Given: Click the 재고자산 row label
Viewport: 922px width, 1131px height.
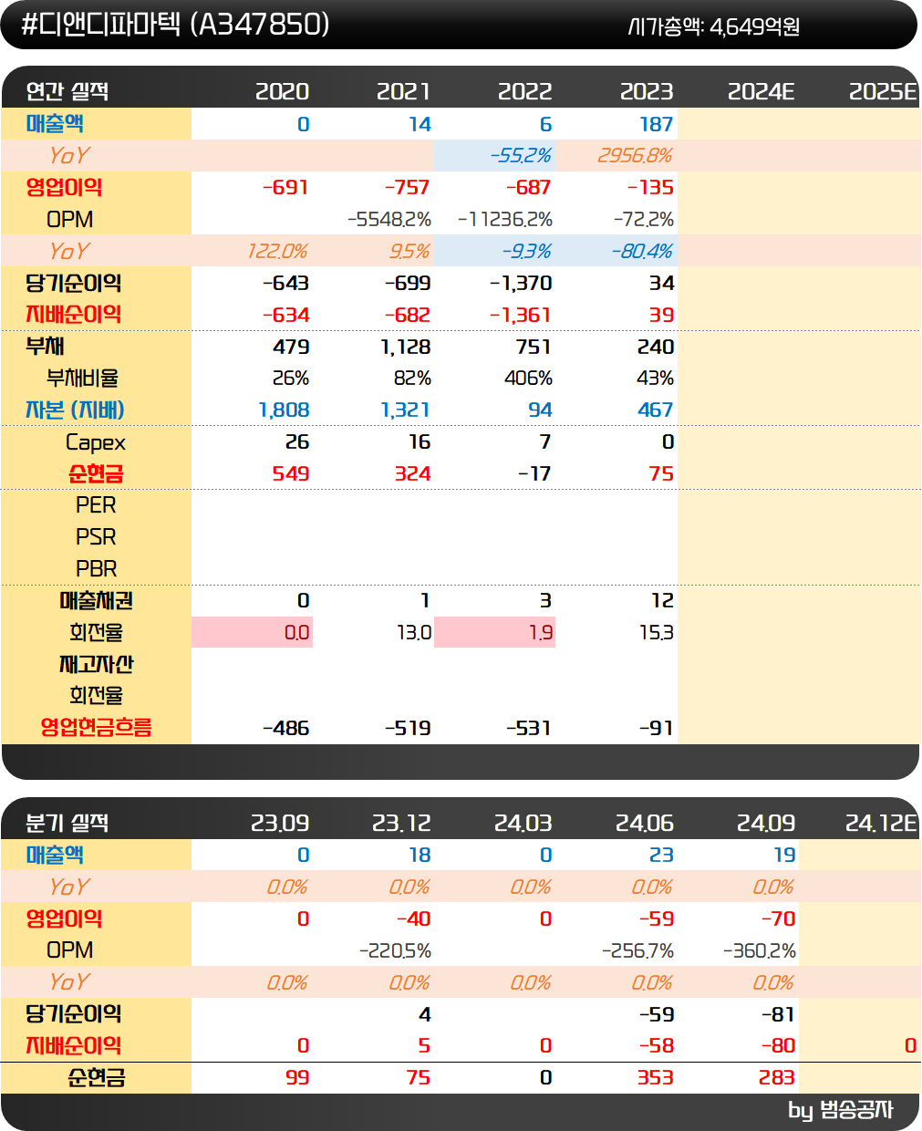Looking at the screenshot, I should pos(96,664).
